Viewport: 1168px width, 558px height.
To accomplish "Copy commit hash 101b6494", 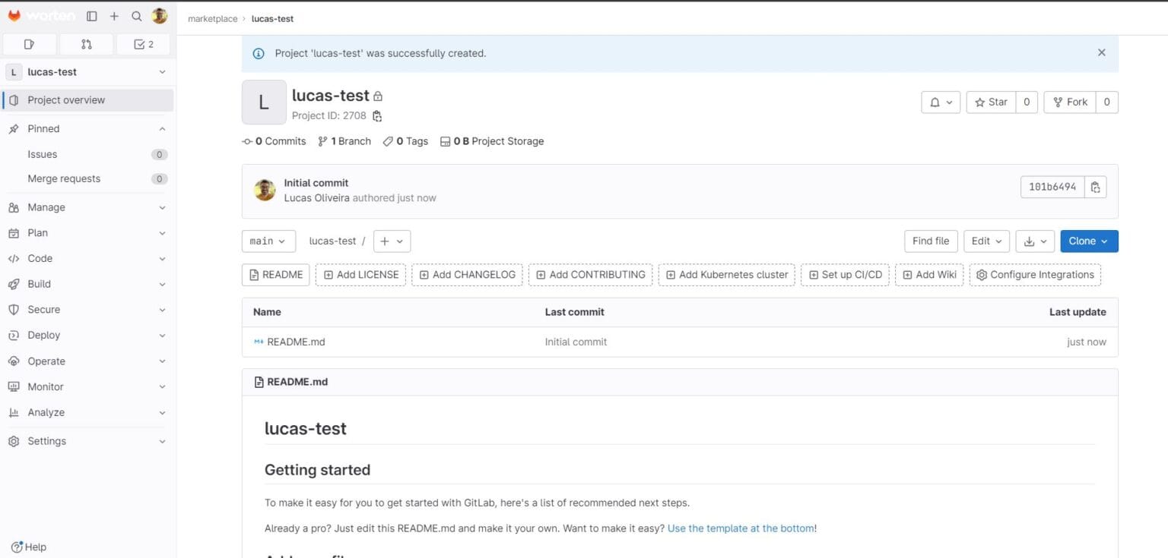I will point(1095,187).
